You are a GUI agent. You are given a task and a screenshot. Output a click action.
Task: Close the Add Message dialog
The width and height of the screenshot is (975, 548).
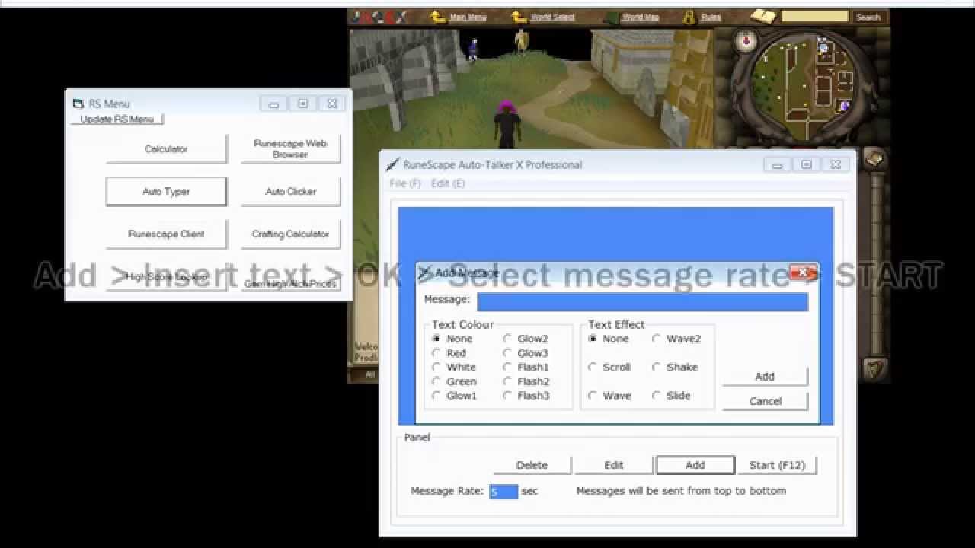(803, 272)
